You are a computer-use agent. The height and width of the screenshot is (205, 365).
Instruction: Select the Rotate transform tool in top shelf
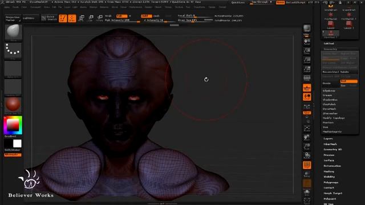coord(100,18)
